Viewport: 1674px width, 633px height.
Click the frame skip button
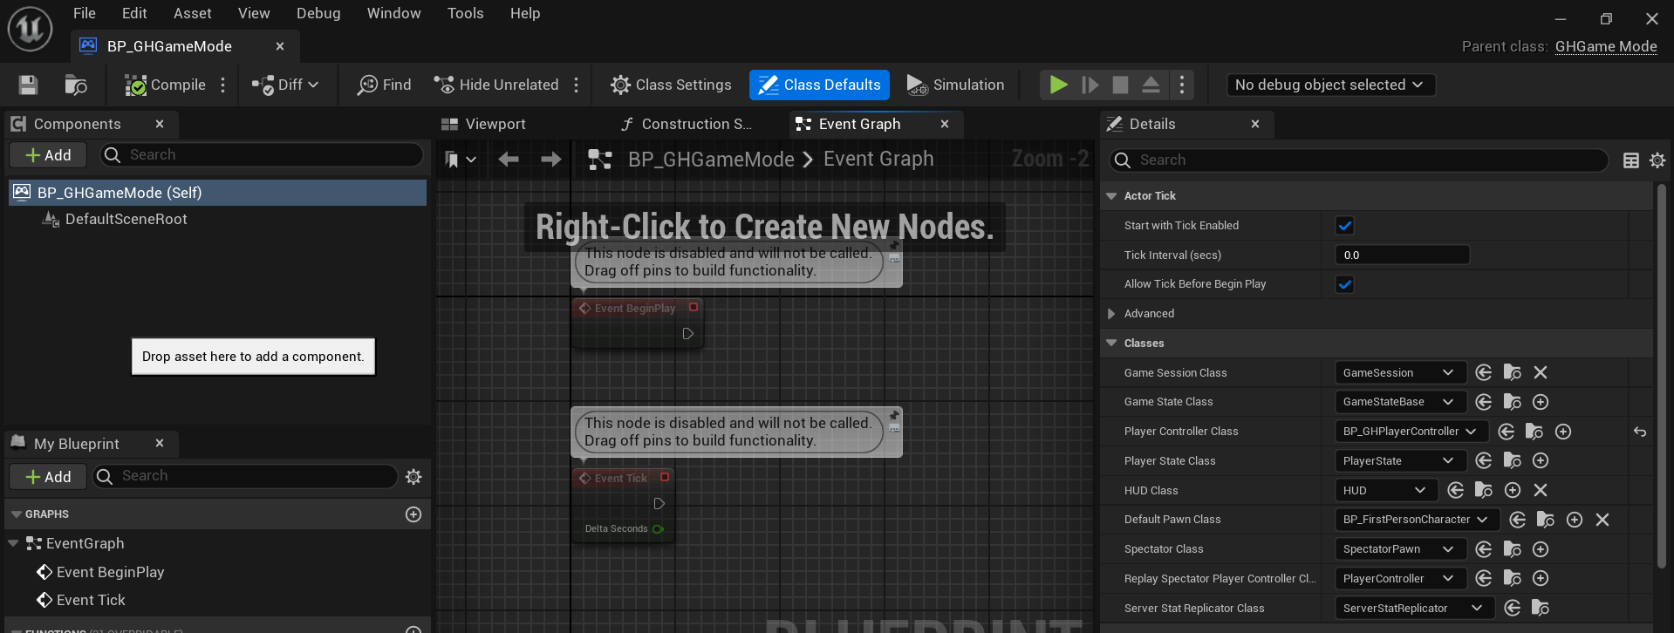tap(1090, 85)
